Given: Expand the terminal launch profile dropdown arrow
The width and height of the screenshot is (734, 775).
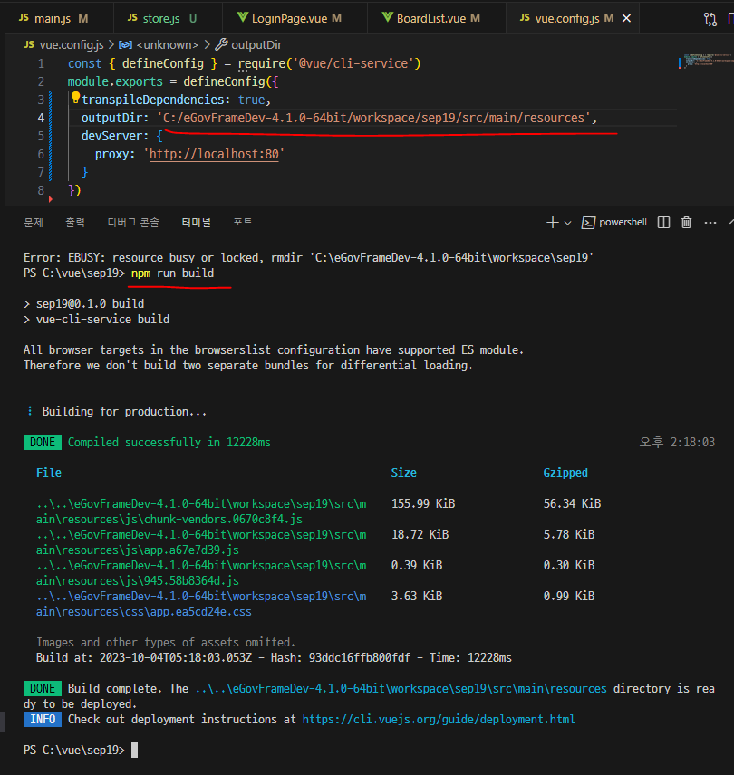Looking at the screenshot, I should tap(568, 223).
